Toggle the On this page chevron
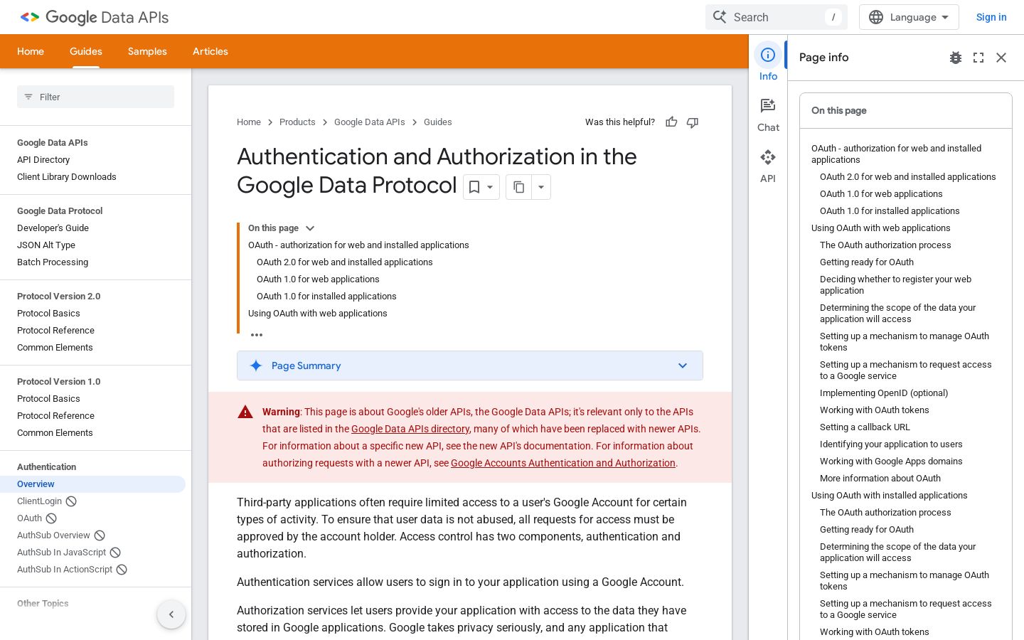Screen dimensions: 1024x640 (310, 228)
